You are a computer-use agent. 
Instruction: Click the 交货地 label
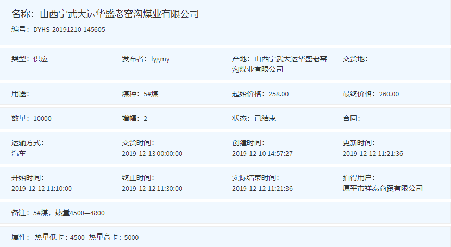tap(355, 59)
